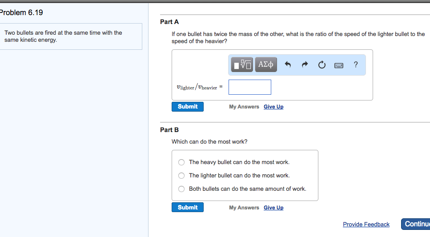Click the undo arrow in answer toolbar
Screen dimensions: 430x237
(x=288, y=65)
